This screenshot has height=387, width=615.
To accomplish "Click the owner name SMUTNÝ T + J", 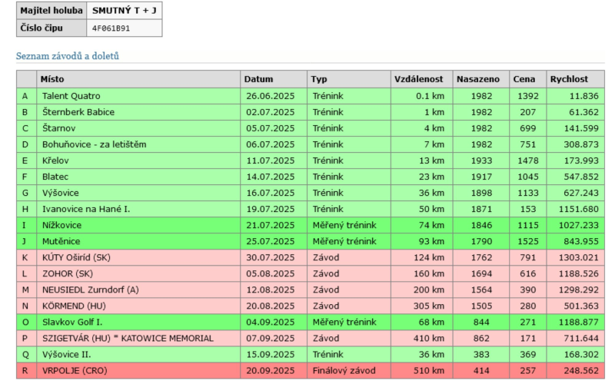I will 122,12.
